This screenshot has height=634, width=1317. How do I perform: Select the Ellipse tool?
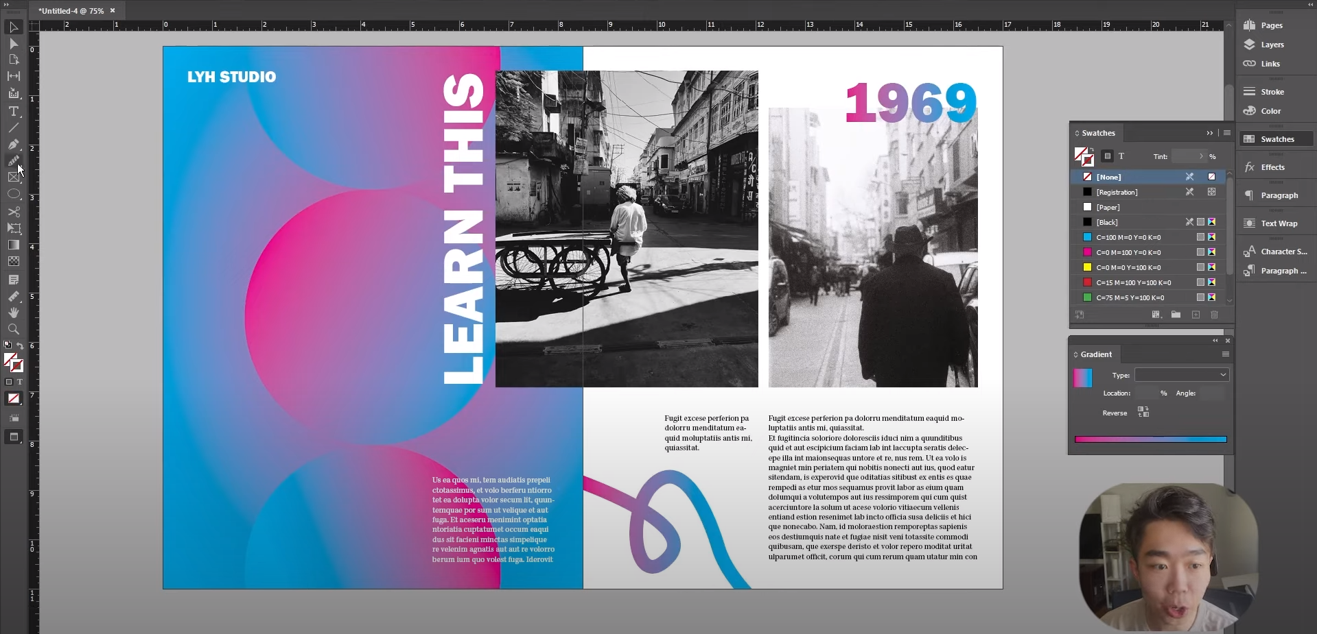coord(13,194)
